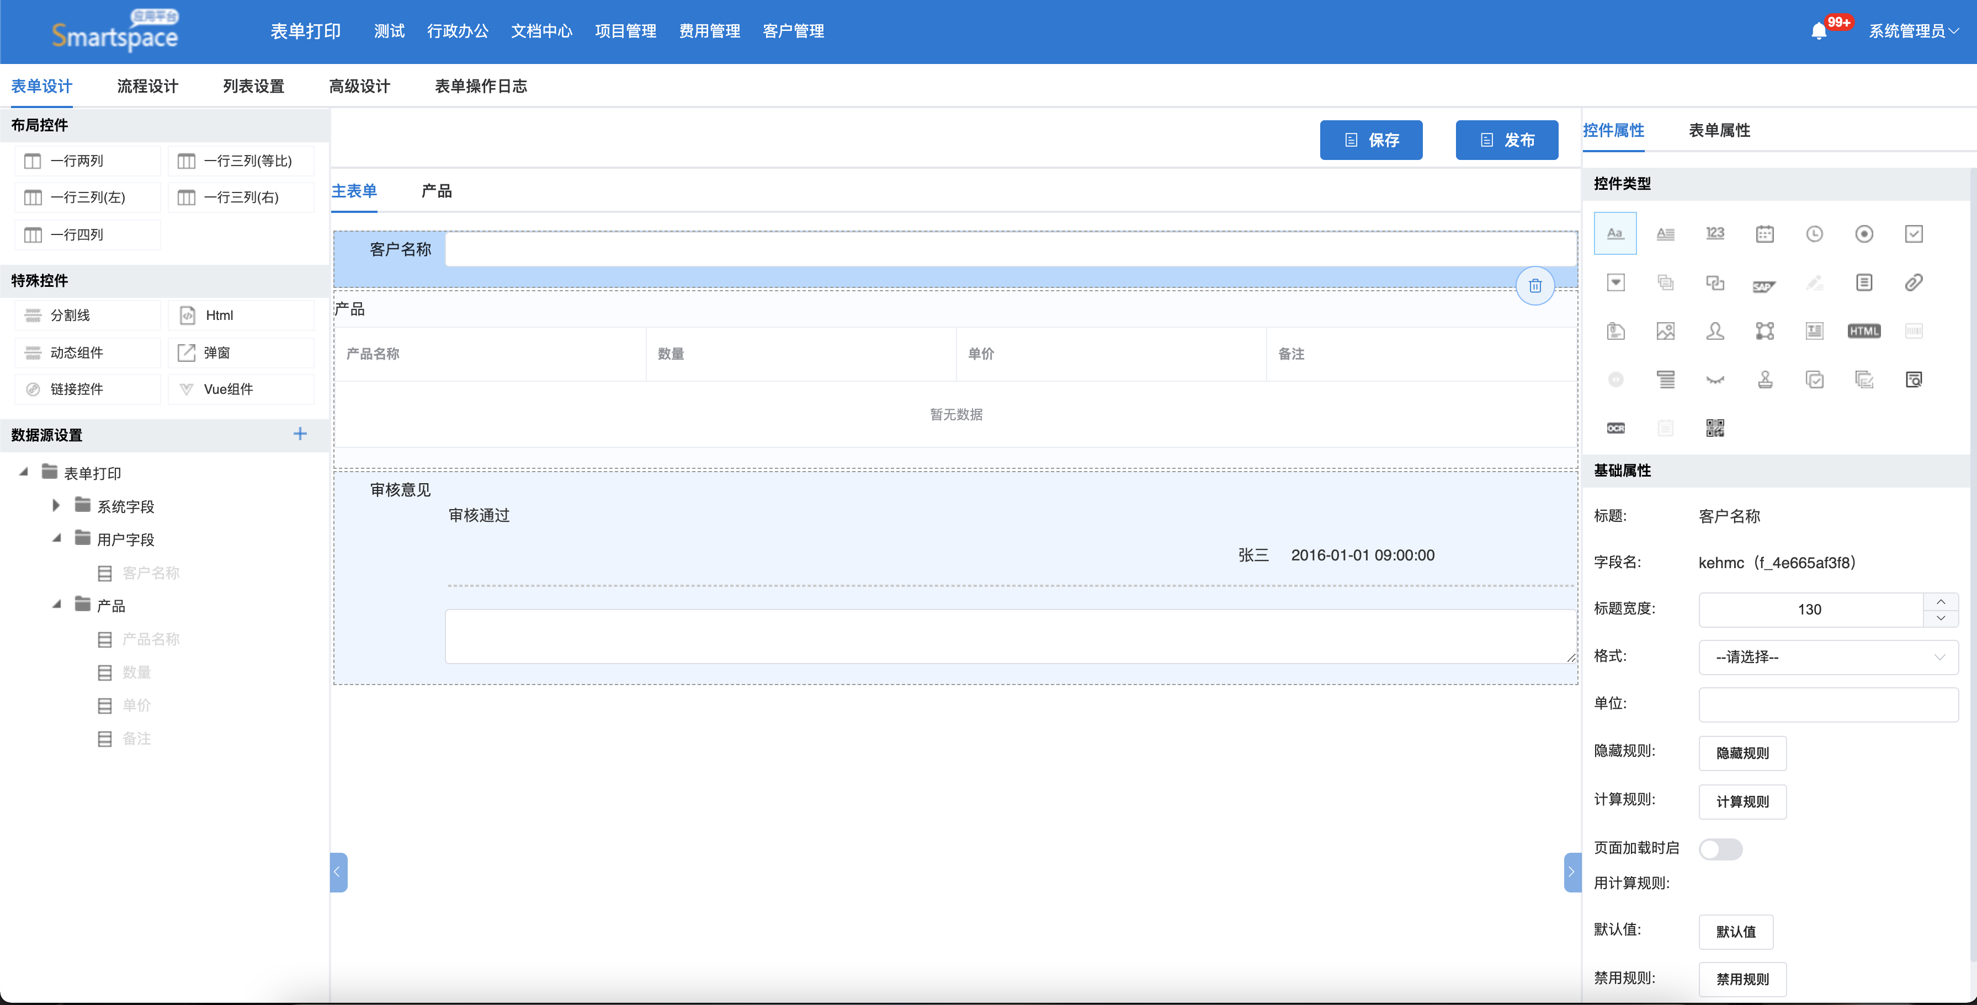Select the image picture control type icon
Viewport: 1977px width, 1005px height.
[1665, 332]
